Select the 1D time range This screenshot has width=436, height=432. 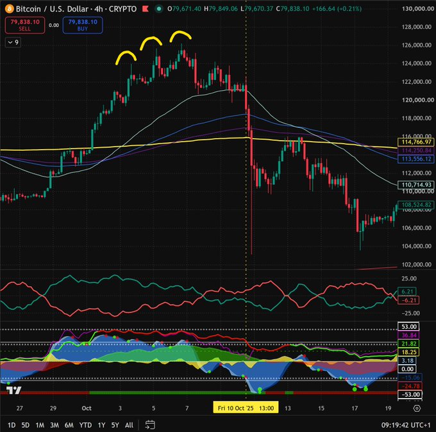[x=12, y=425]
